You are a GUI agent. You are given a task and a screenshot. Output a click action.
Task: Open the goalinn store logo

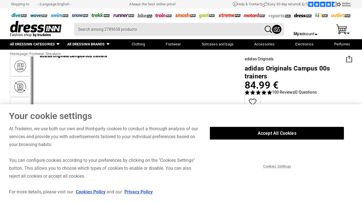click(x=207, y=15)
